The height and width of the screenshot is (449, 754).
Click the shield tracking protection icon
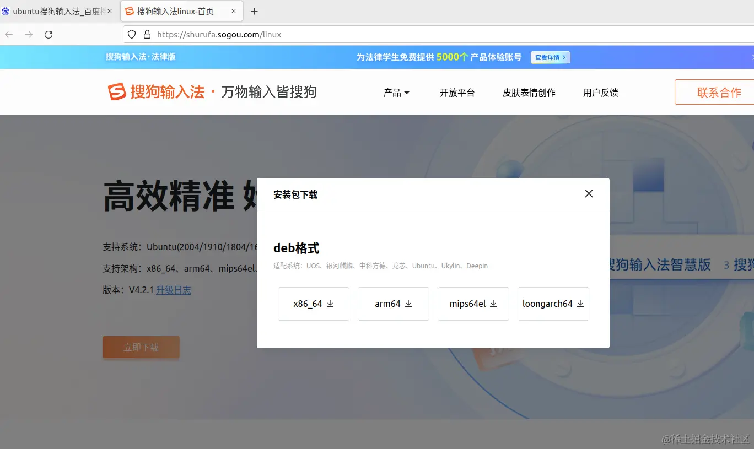132,34
